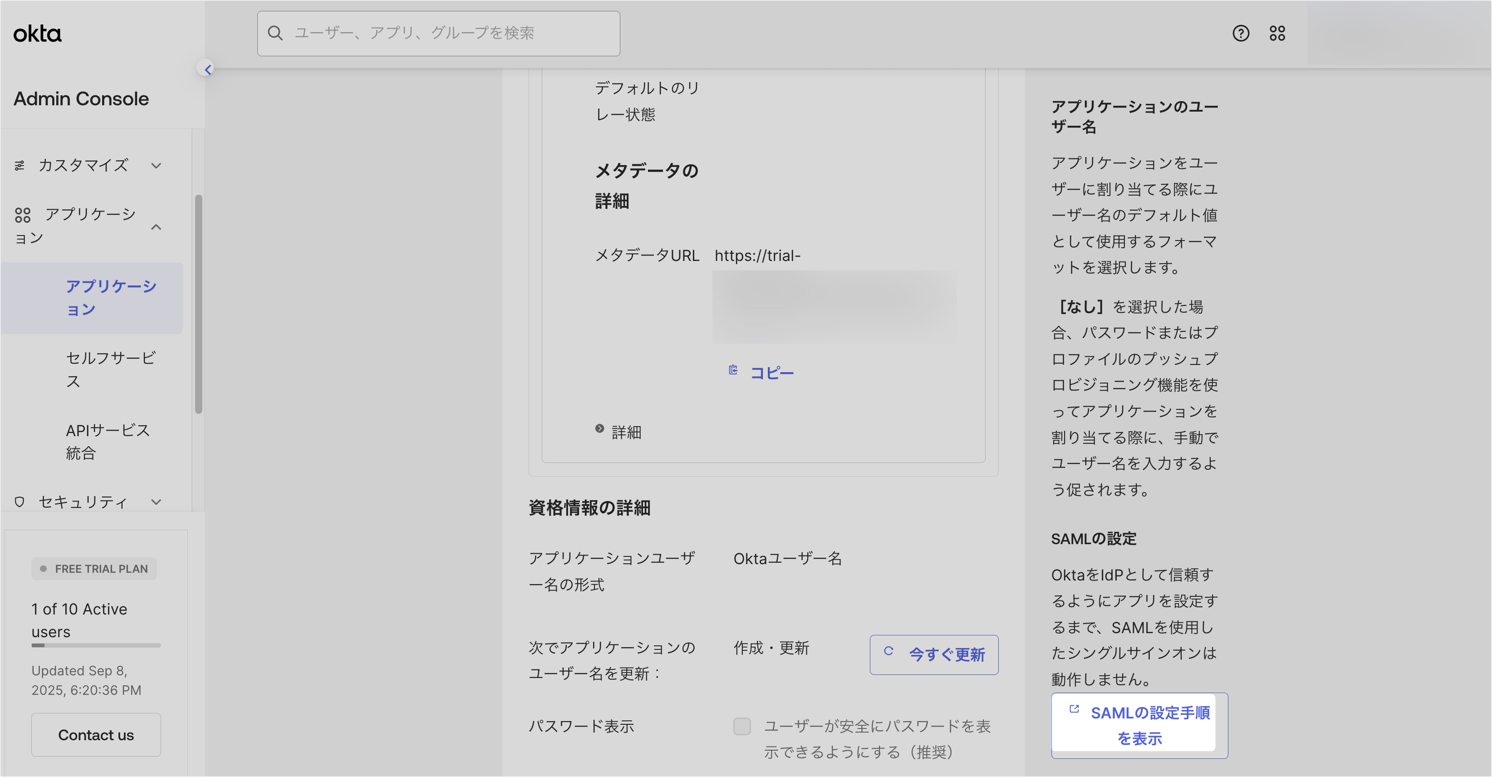Screen dimensions: 1492x777
Task: Click the shield icon beside セキュリティ
Action: point(20,502)
